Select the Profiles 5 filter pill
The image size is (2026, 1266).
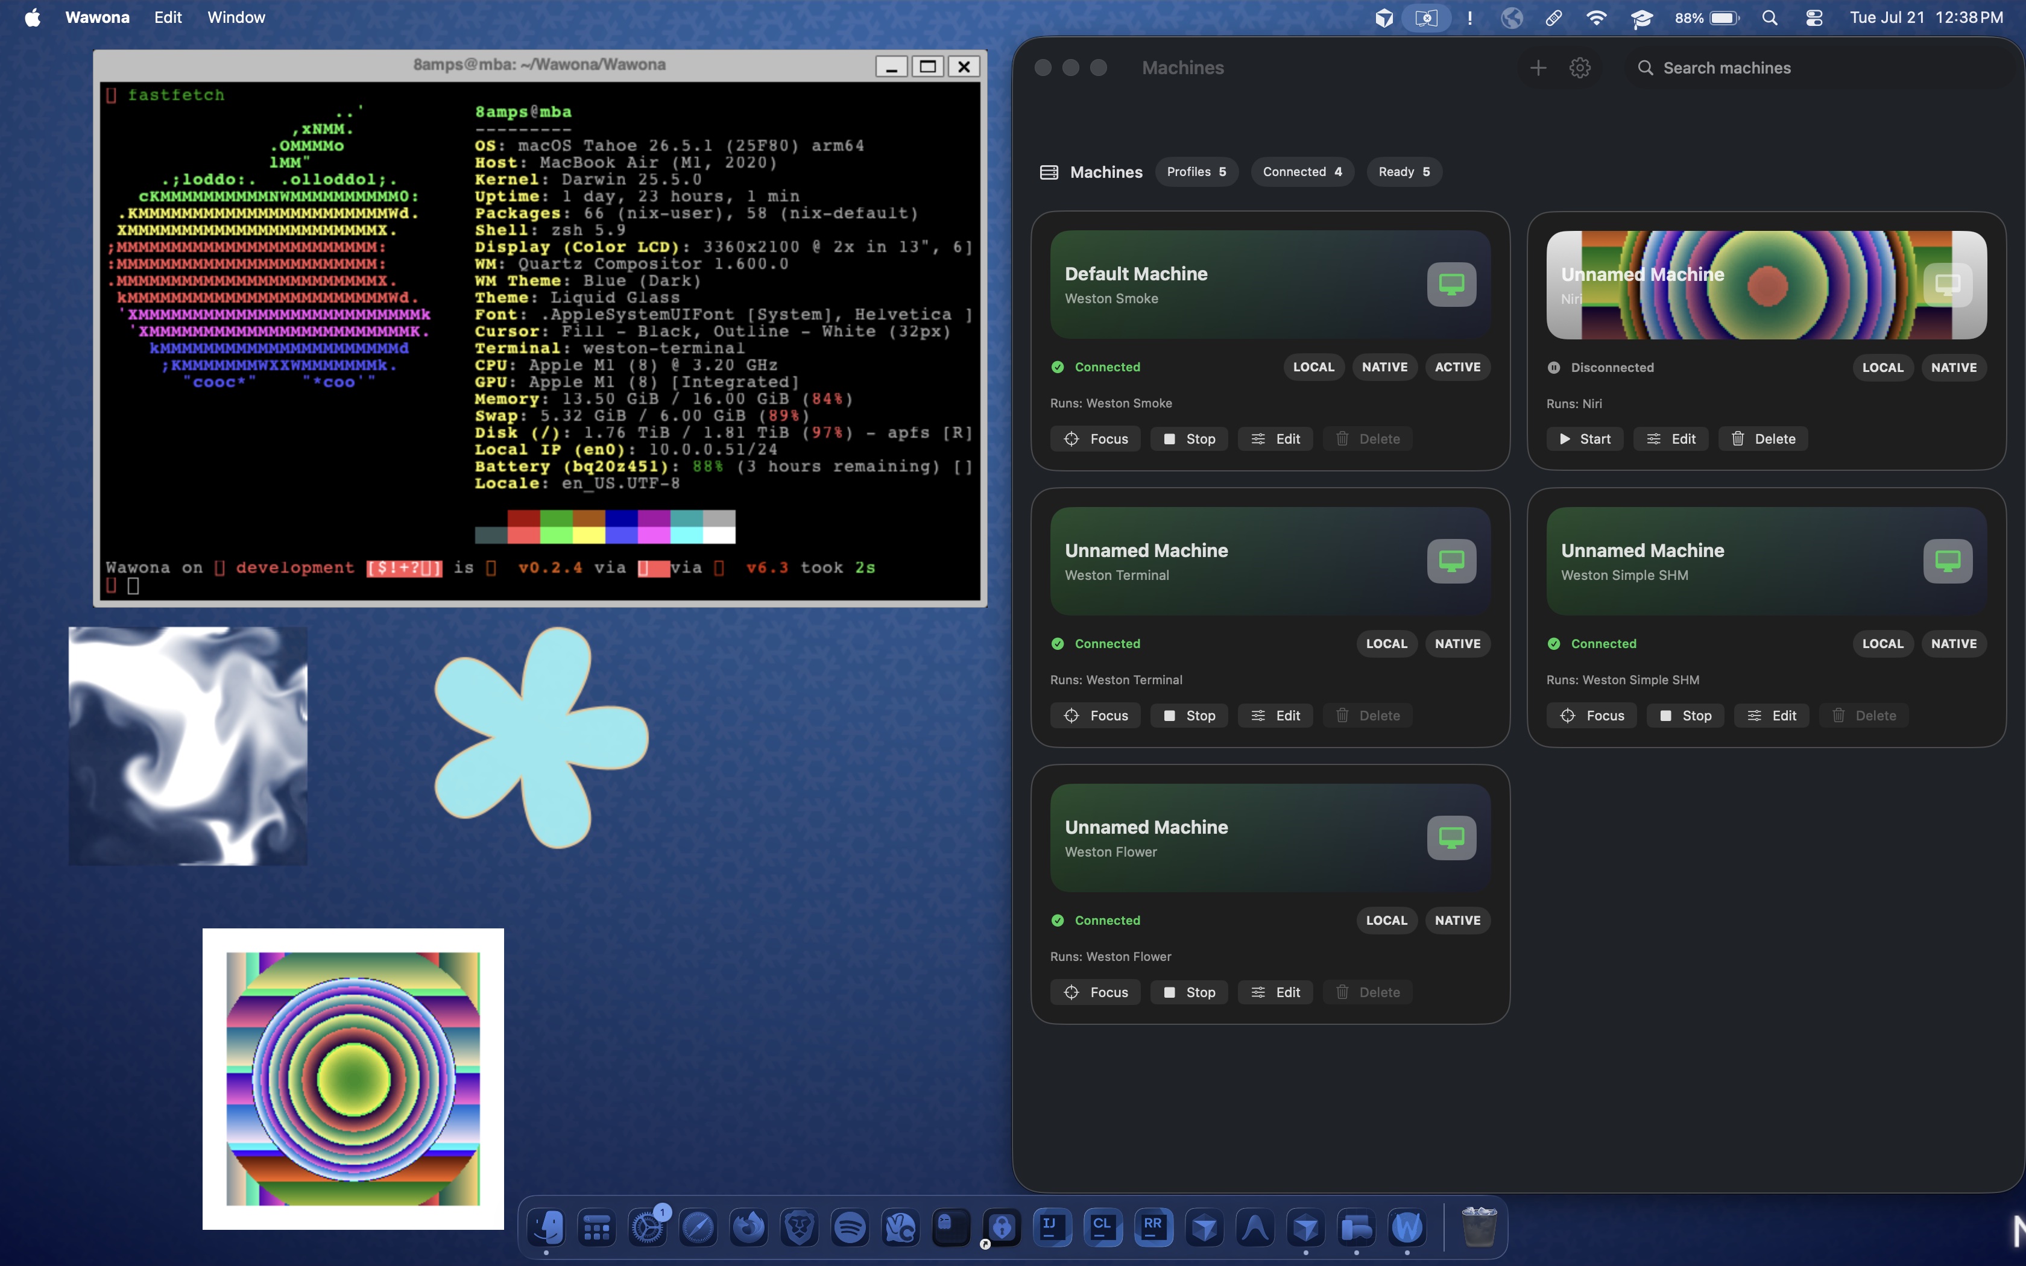click(1196, 172)
